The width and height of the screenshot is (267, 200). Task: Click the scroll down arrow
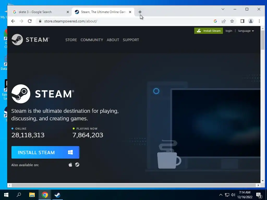point(263,181)
